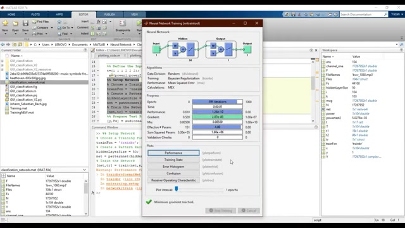
Task: Click the Print icon in ribbon
Action: 34,34
